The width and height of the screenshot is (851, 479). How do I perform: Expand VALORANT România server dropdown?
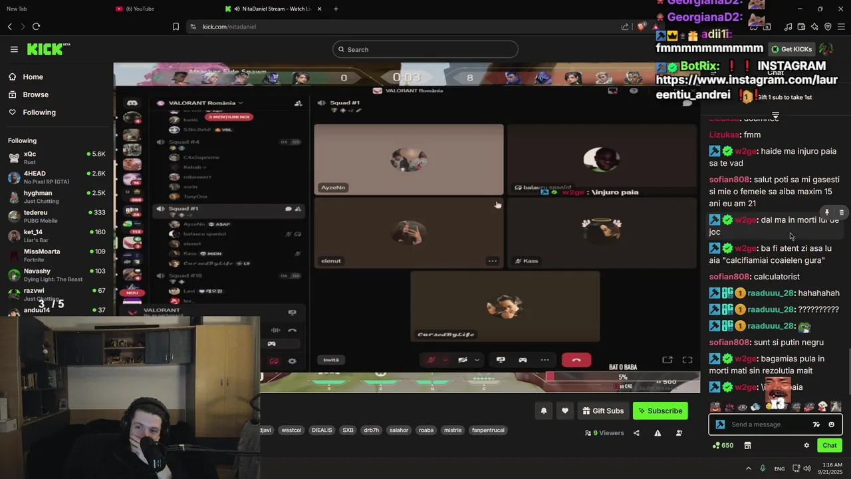pos(205,103)
